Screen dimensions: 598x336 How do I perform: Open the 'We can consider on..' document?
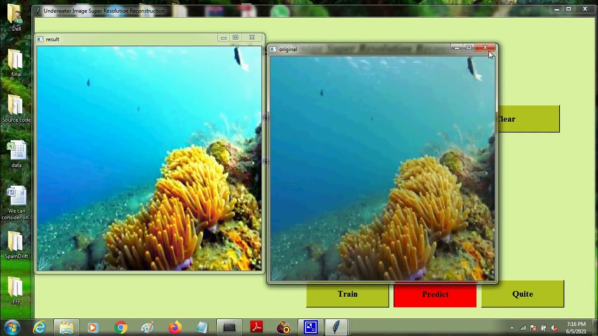[16, 203]
